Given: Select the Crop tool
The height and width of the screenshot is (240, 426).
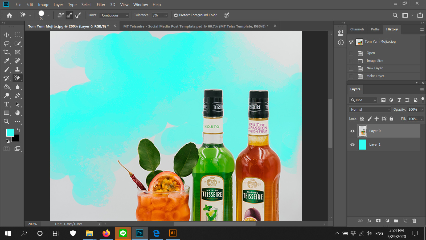Looking at the screenshot, I should 7,52.
